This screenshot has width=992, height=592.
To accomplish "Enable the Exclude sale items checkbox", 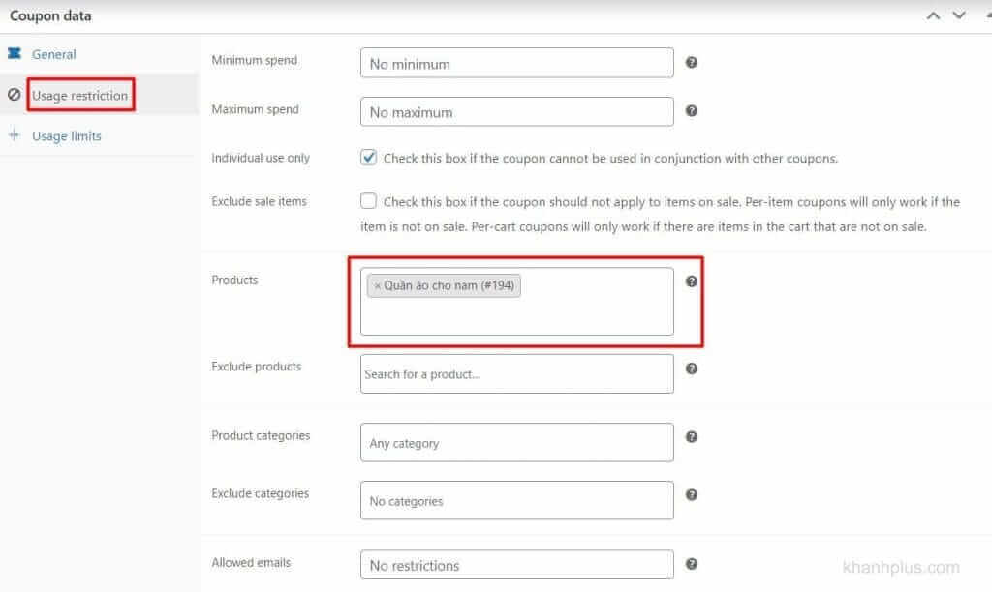I will click(368, 201).
